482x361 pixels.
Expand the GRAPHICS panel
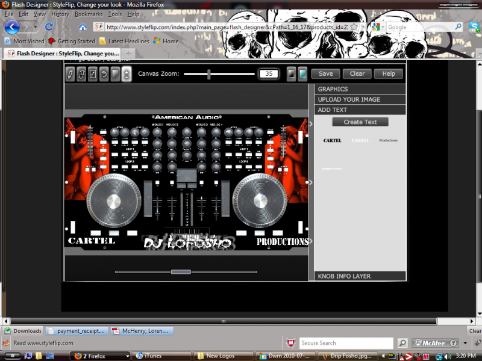[x=360, y=89]
